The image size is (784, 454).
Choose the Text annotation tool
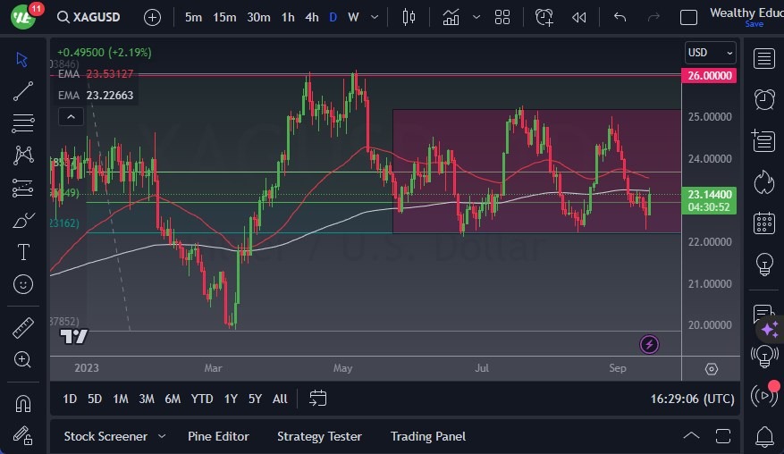pyautogui.click(x=23, y=253)
